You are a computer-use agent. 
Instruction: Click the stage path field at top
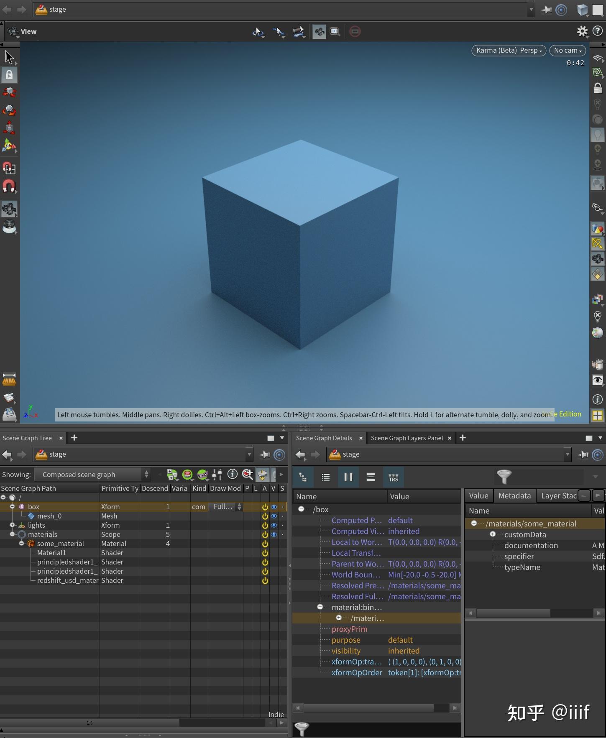[x=284, y=9]
